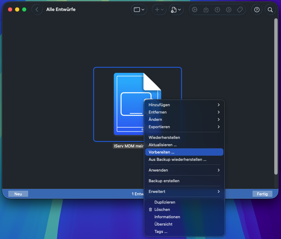Choose Übersicht from context menu
Image resolution: width=281 pixels, height=239 pixels.
click(184, 224)
